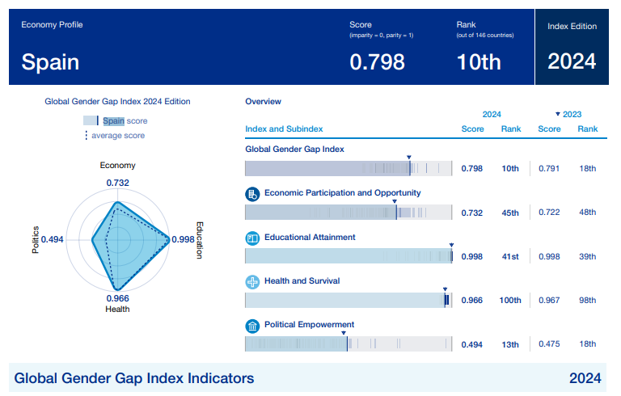Click the 2023 Rank column header
The image size is (621, 396).
pos(587,128)
